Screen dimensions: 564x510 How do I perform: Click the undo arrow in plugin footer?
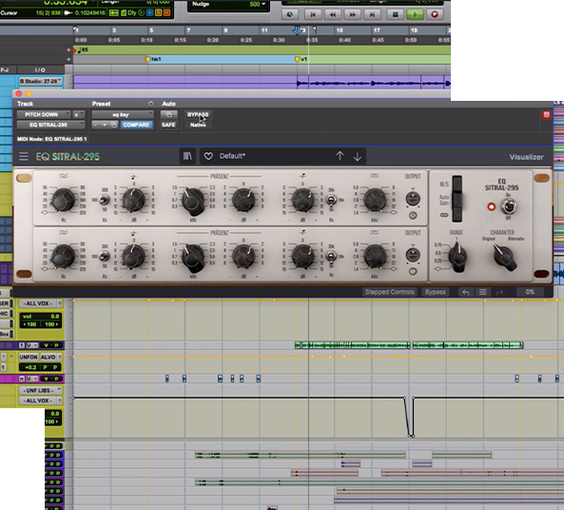[466, 292]
